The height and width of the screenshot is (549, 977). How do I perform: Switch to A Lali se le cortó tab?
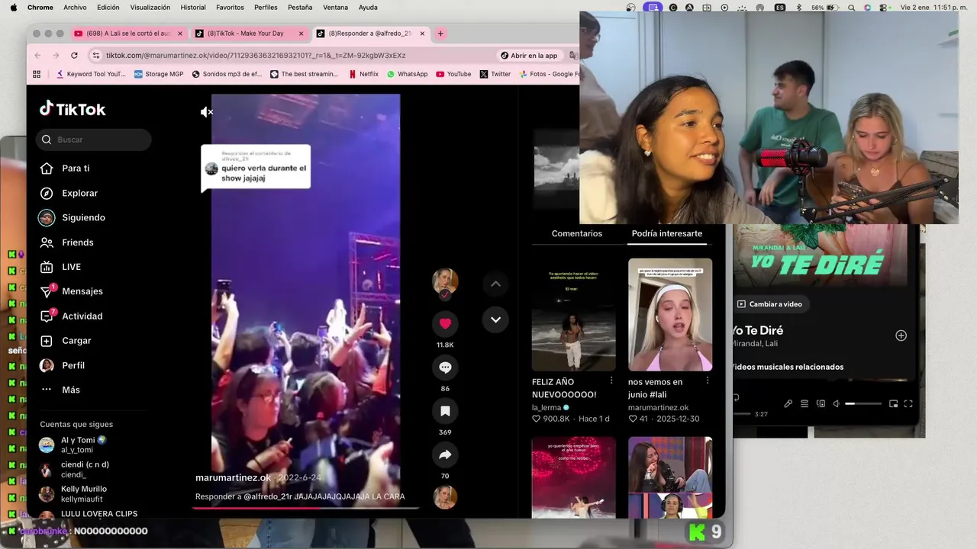pos(128,34)
